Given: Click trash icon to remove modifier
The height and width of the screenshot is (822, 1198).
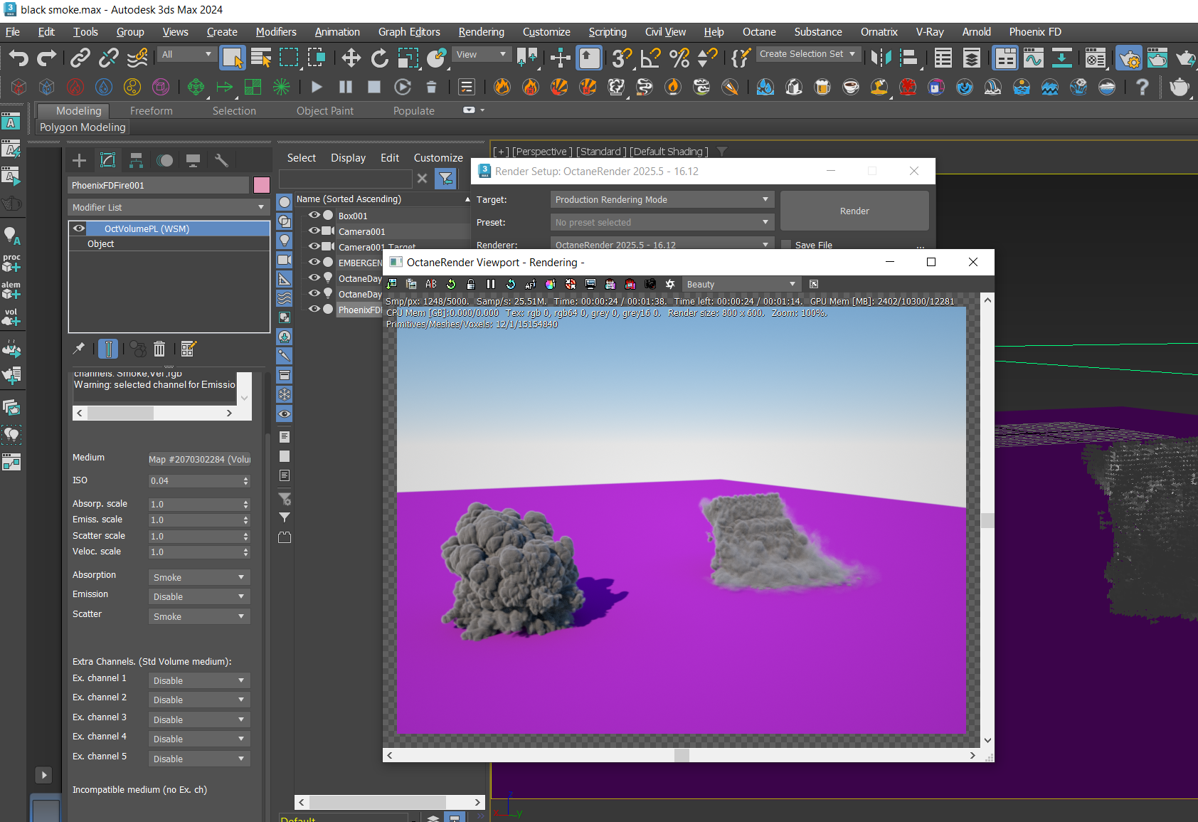Looking at the screenshot, I should 159,349.
